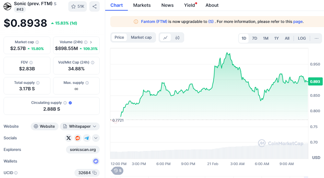Switch to candlestick chart type
This screenshot has height=178, width=324.
[x=178, y=38]
